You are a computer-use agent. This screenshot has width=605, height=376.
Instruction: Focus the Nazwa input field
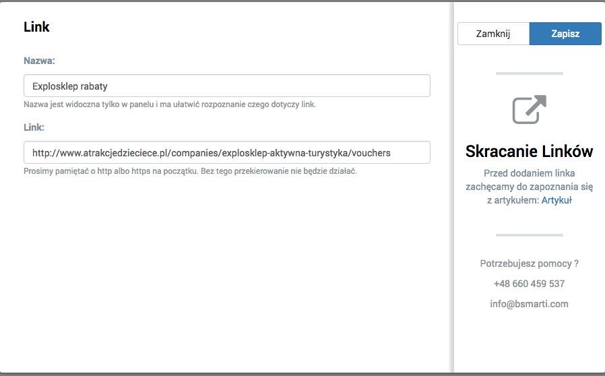pos(227,86)
